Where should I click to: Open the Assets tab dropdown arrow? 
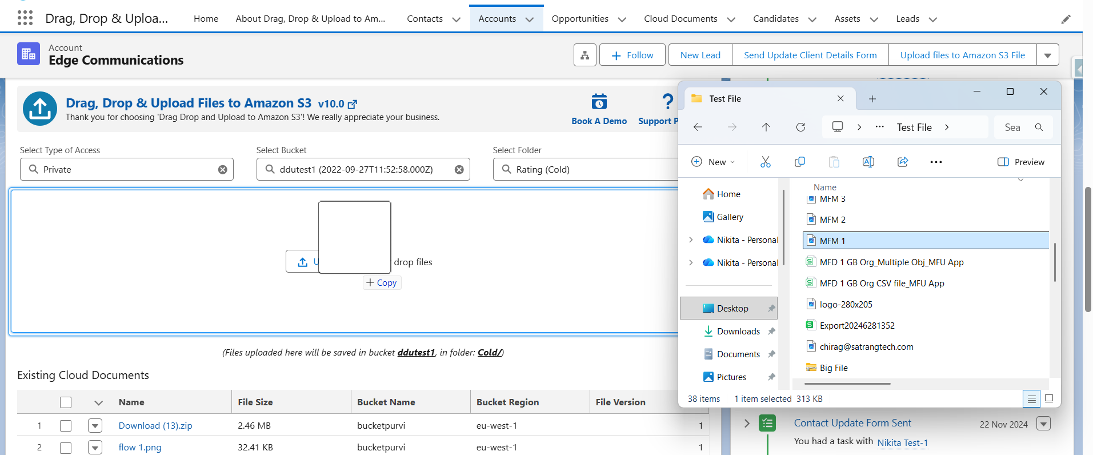click(x=874, y=19)
